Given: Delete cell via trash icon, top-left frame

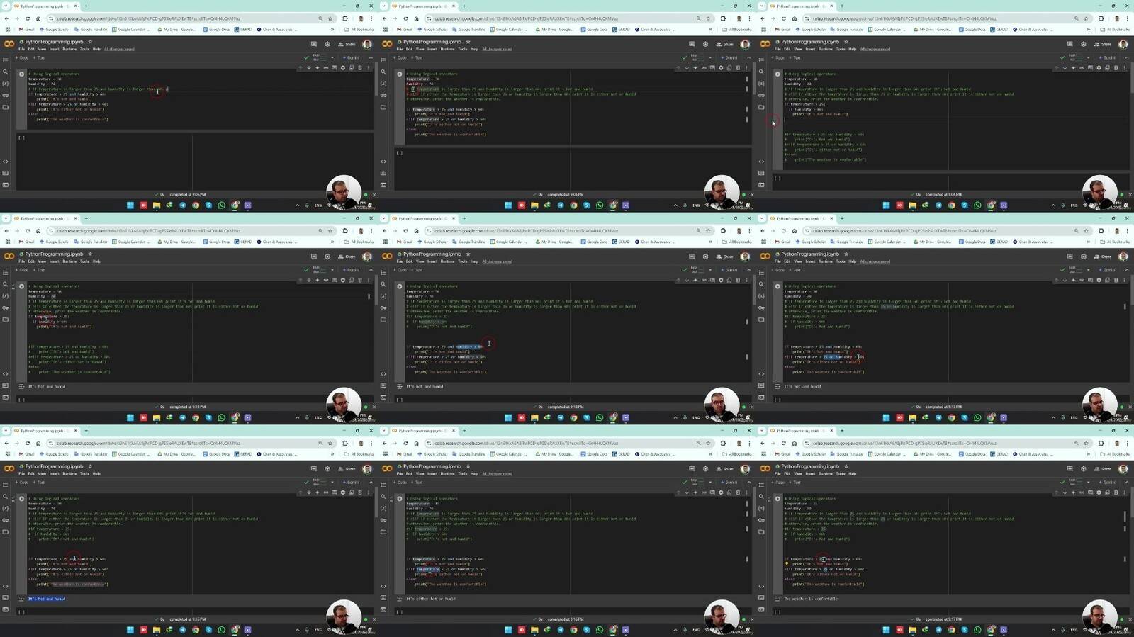Looking at the screenshot, I should (360, 68).
